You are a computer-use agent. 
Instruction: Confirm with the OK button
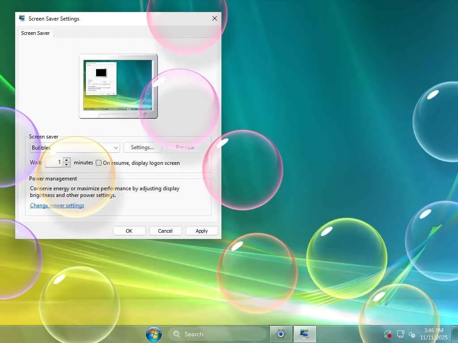(129, 231)
